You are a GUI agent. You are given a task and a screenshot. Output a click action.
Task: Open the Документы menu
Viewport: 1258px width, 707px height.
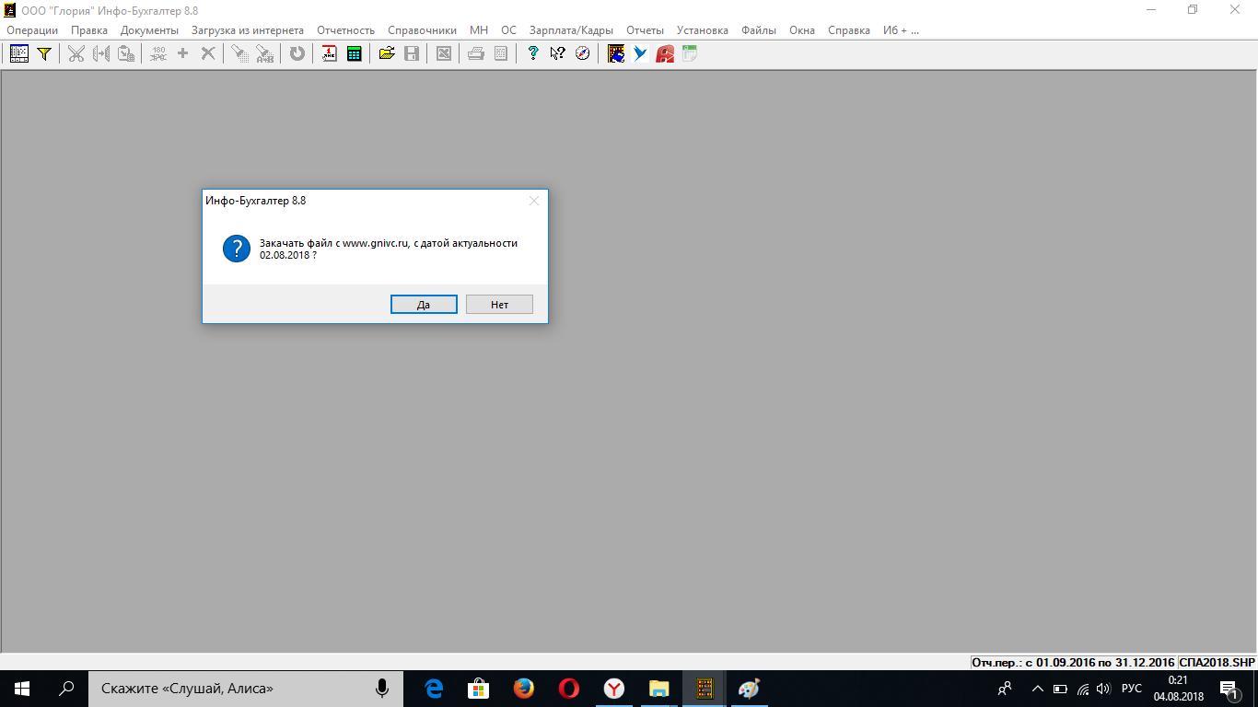(x=149, y=30)
